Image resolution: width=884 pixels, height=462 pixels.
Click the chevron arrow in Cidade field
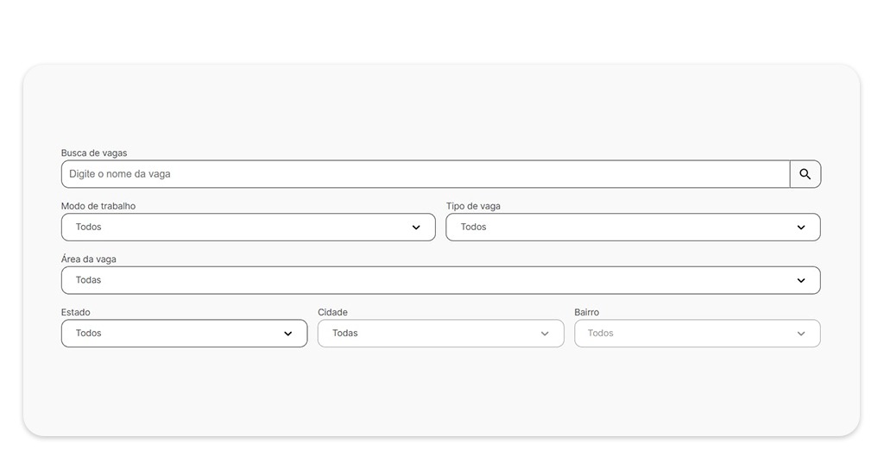click(545, 334)
